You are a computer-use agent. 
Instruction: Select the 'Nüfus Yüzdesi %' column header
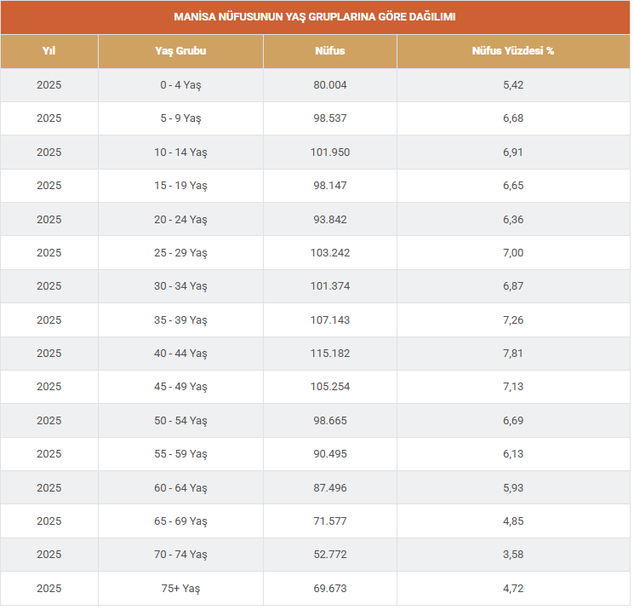point(513,51)
